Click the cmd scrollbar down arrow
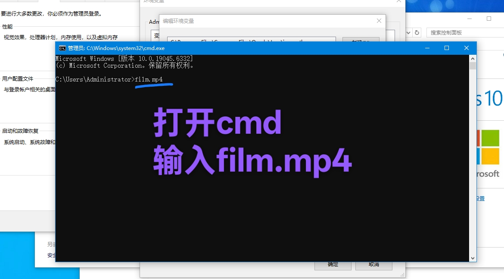Image resolution: width=504 pixels, height=279 pixels. coord(473,258)
